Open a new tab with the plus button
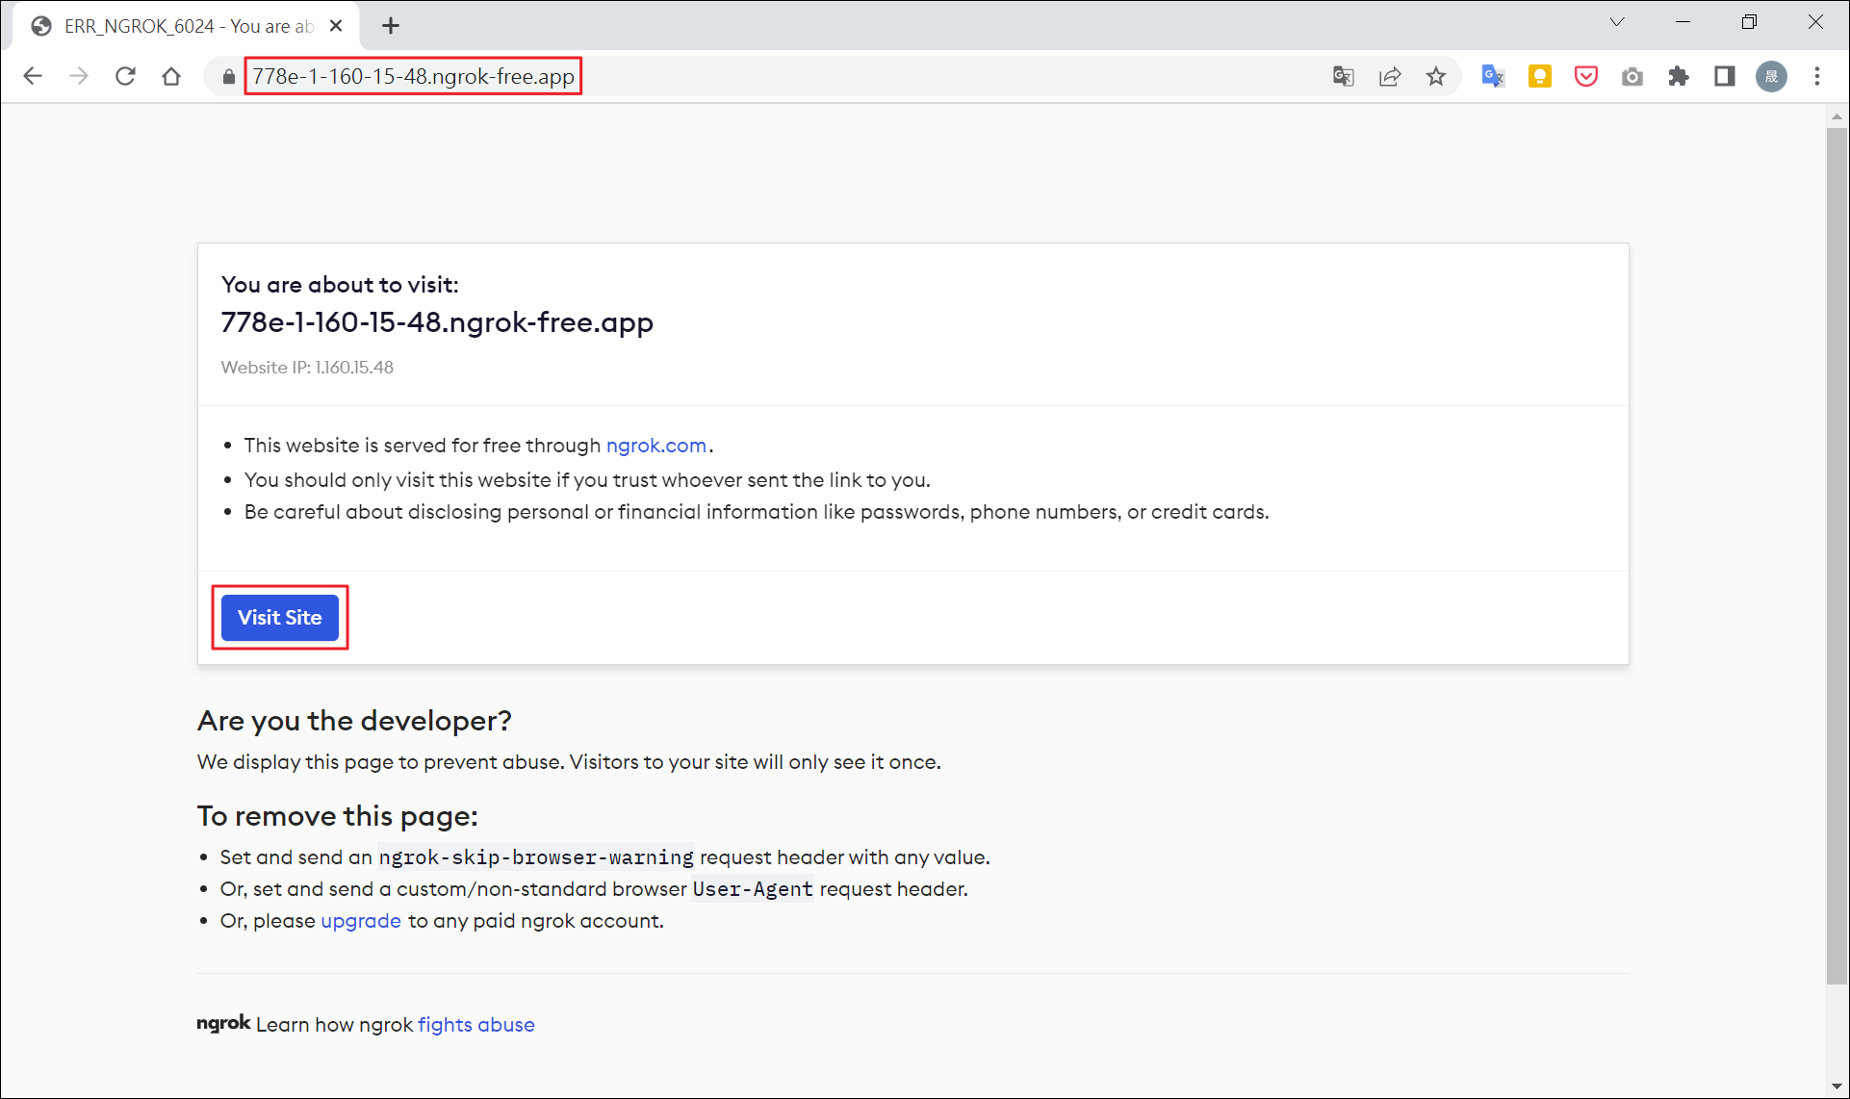This screenshot has height=1099, width=1850. [x=391, y=26]
